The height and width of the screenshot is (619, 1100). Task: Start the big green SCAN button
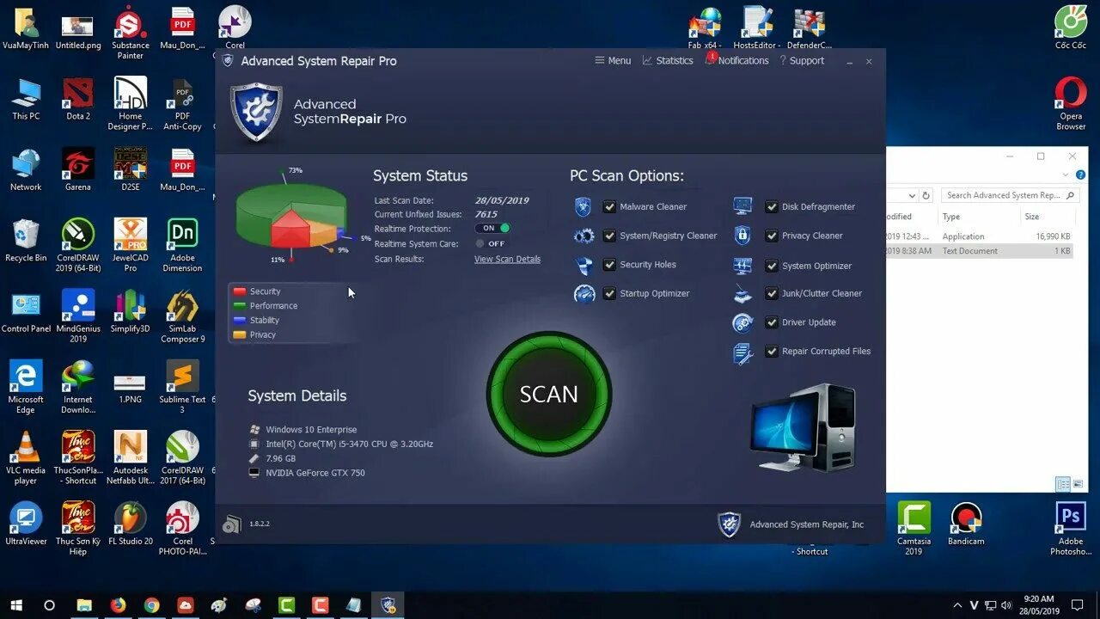click(549, 394)
